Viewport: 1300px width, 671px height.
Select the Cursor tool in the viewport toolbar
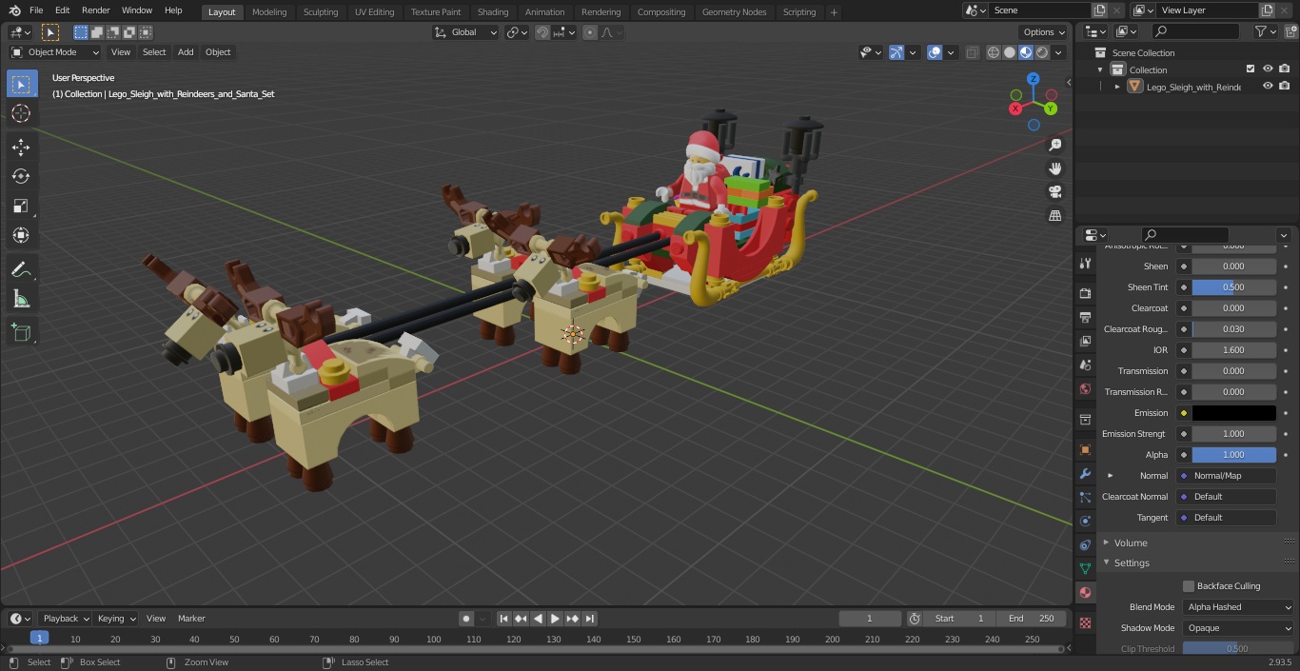point(21,113)
